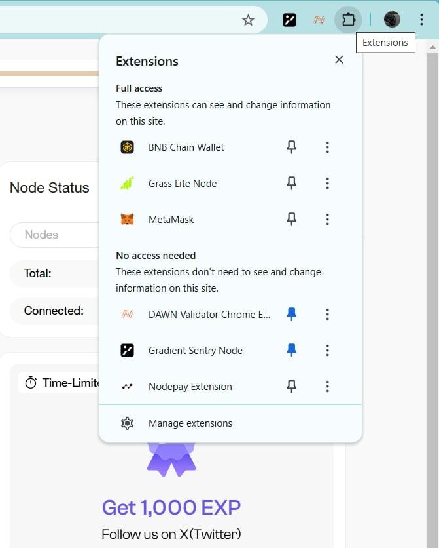
Task: Click the MetaMask fox icon
Action: (128, 220)
